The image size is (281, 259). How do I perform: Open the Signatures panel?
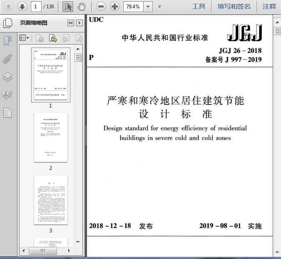tap(7, 95)
